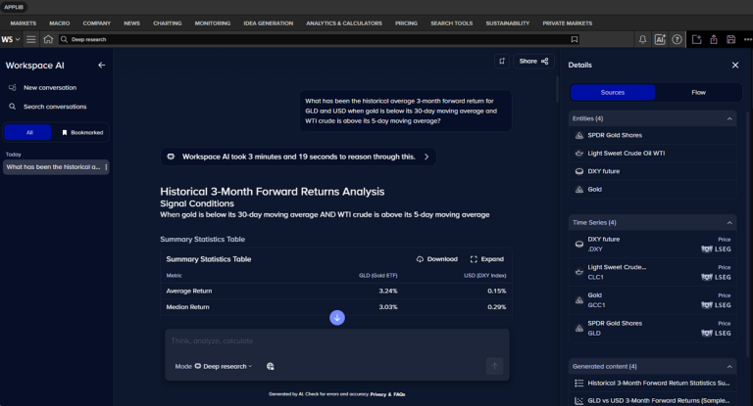The height and width of the screenshot is (406, 753).
Task: Open the PRIVATE MARKETS menu
Action: [x=567, y=23]
